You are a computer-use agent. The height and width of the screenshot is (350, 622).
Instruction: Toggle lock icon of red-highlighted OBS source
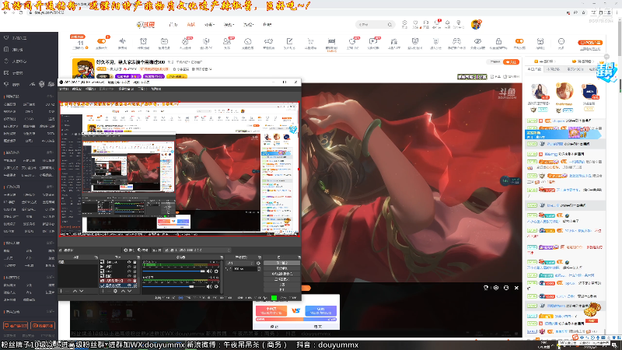click(135, 281)
